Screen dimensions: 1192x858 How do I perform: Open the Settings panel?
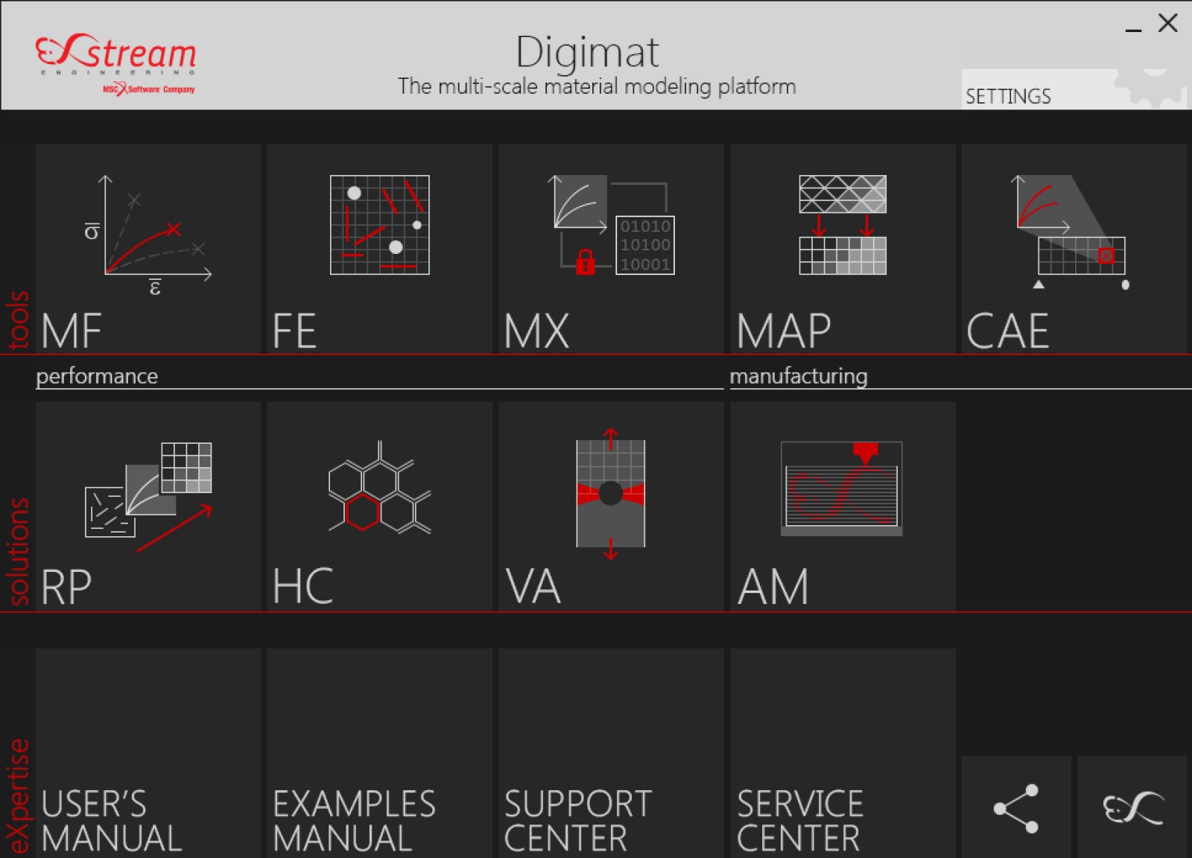[1074, 89]
